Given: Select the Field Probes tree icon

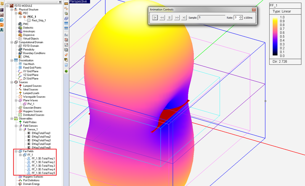Looking at the screenshot, I should coord(20,122).
